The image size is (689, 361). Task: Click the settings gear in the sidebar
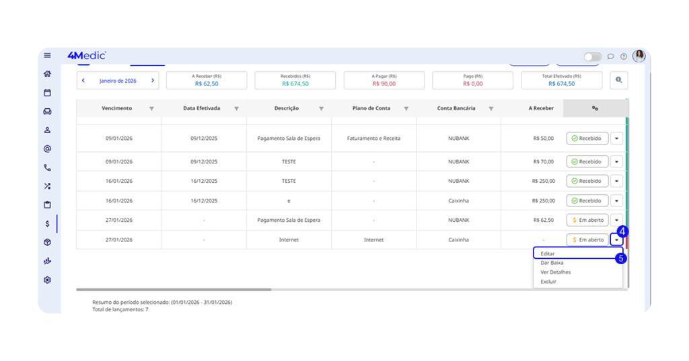pos(47,280)
